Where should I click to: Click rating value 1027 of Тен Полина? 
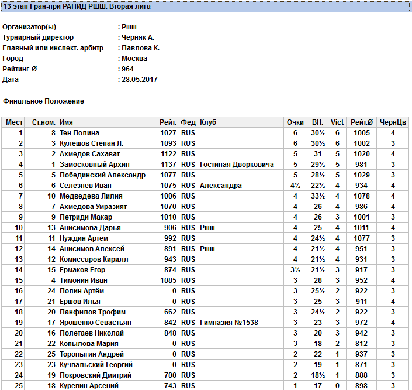coord(168,133)
